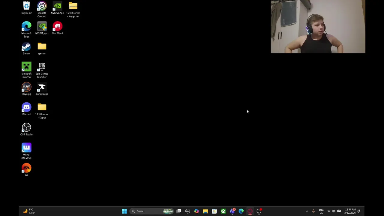Select the NVIDIA_ap... installer icon on desktop
384x216 pixels.
click(42, 28)
